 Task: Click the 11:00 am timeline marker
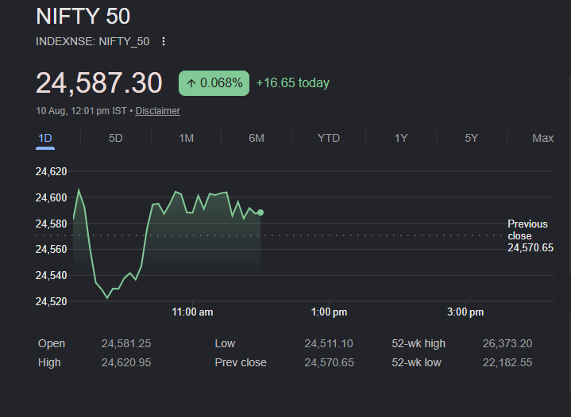192,312
